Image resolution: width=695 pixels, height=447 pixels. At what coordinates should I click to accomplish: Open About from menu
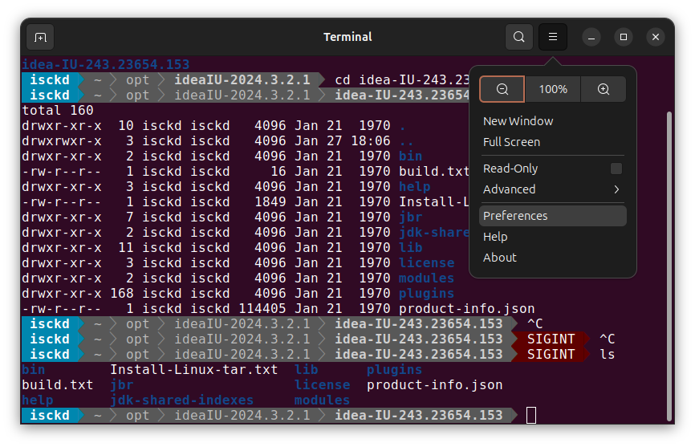(x=553, y=258)
